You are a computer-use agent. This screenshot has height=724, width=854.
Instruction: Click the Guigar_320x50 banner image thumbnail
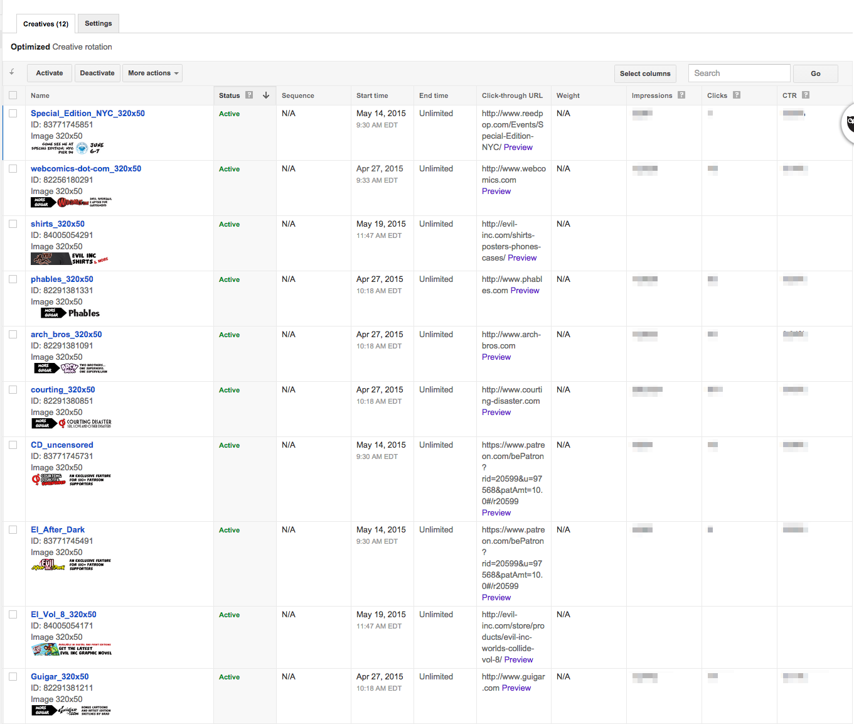point(71,711)
